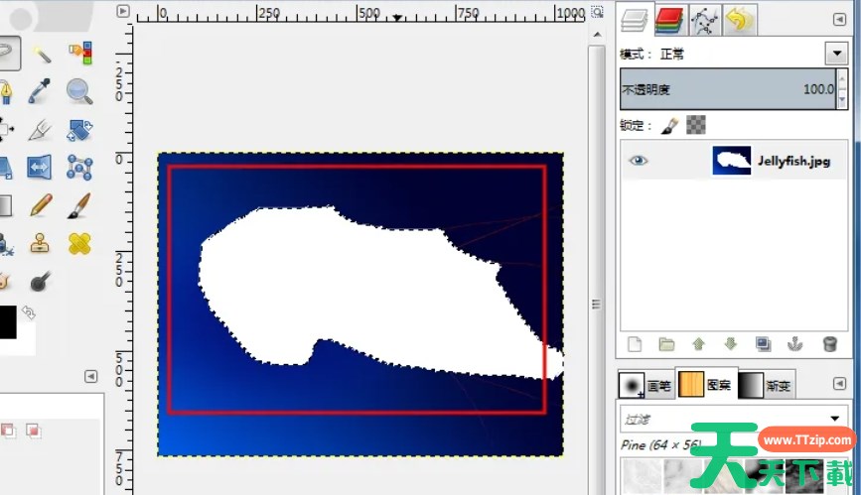Pick the Flip tool
The image size is (861, 495).
[41, 167]
